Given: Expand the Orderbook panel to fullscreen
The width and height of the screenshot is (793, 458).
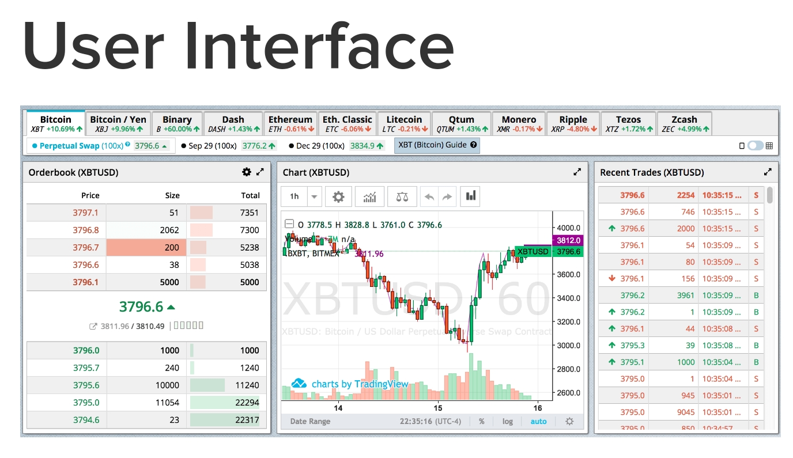Looking at the screenshot, I should (260, 172).
